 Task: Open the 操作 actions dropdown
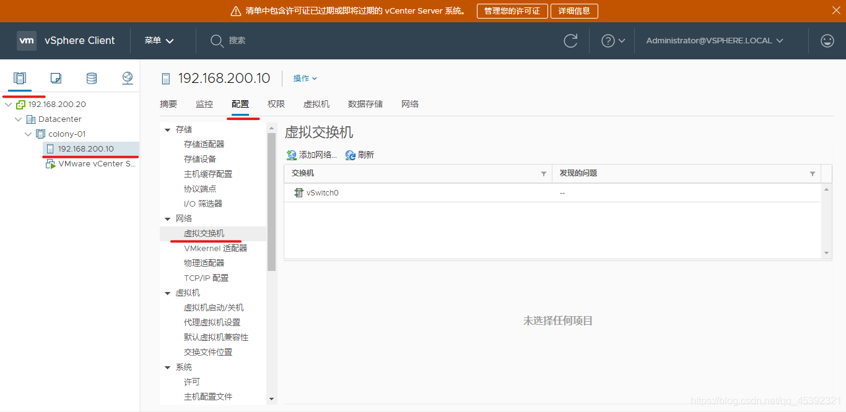tap(305, 79)
